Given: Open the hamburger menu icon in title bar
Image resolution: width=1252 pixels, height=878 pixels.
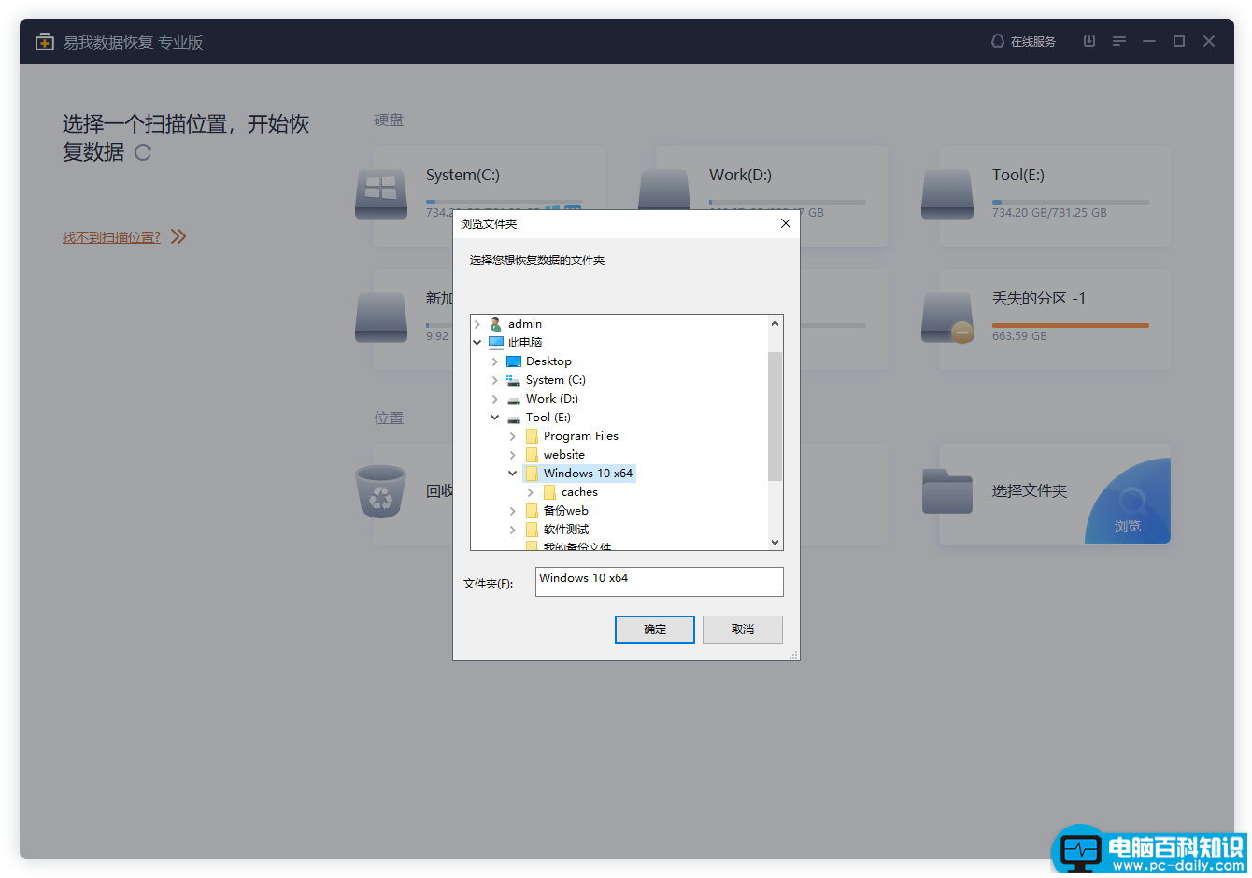Looking at the screenshot, I should coord(1118,41).
